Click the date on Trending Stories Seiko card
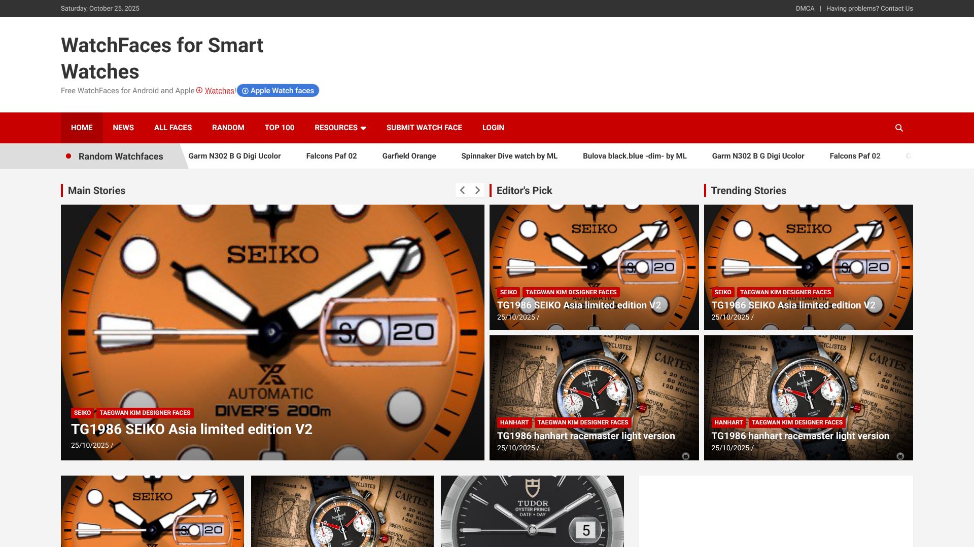The image size is (974, 547). pyautogui.click(x=730, y=317)
